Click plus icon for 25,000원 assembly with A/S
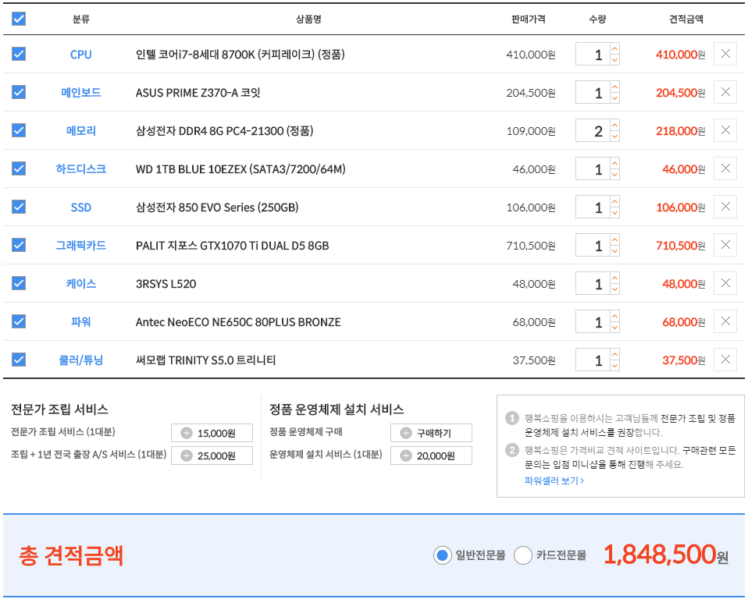This screenshot has width=748, height=599. click(187, 455)
